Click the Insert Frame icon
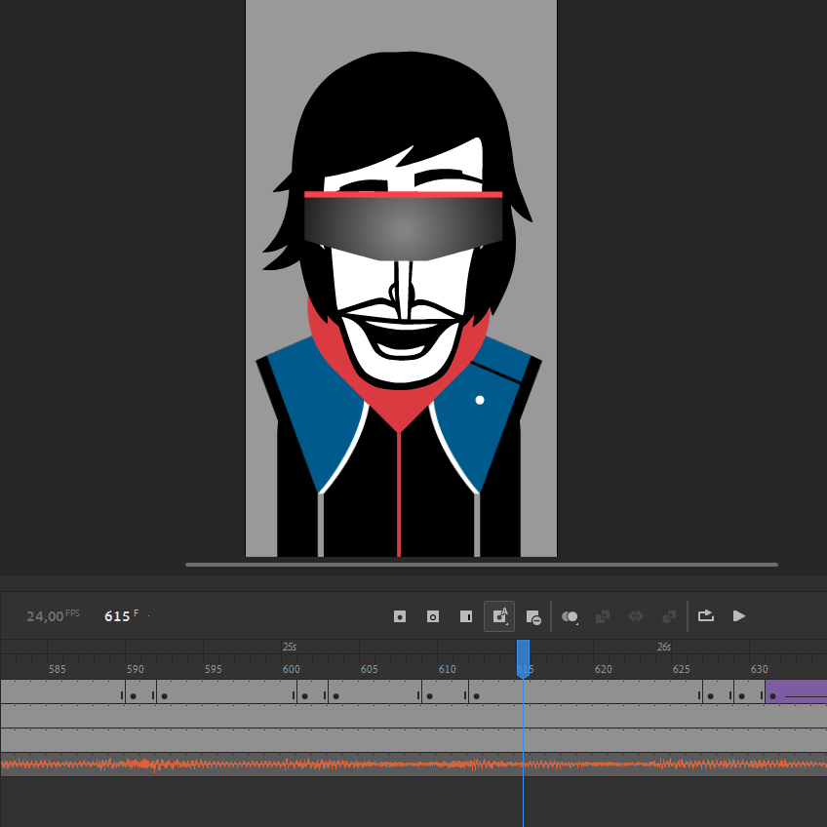827x827 pixels. (x=466, y=616)
